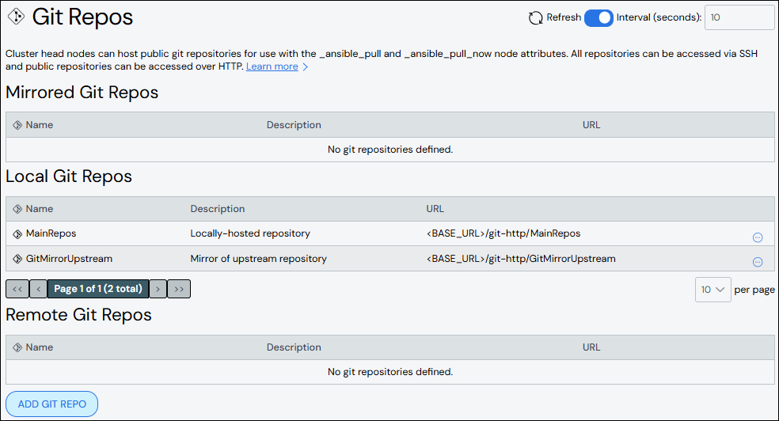The image size is (779, 421).
Task: Click the Name header in Mirrored Git Repos
Action: click(40, 125)
